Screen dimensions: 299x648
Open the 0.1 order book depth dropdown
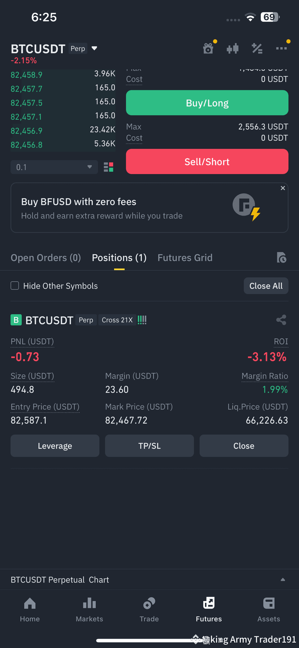(x=54, y=167)
